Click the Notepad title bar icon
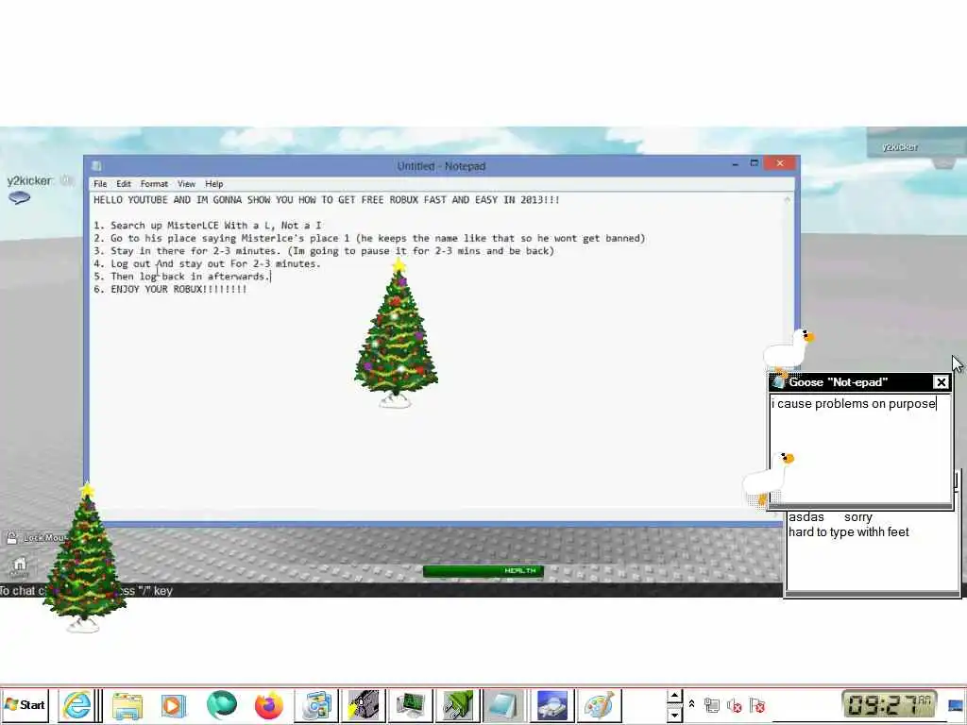 [97, 166]
